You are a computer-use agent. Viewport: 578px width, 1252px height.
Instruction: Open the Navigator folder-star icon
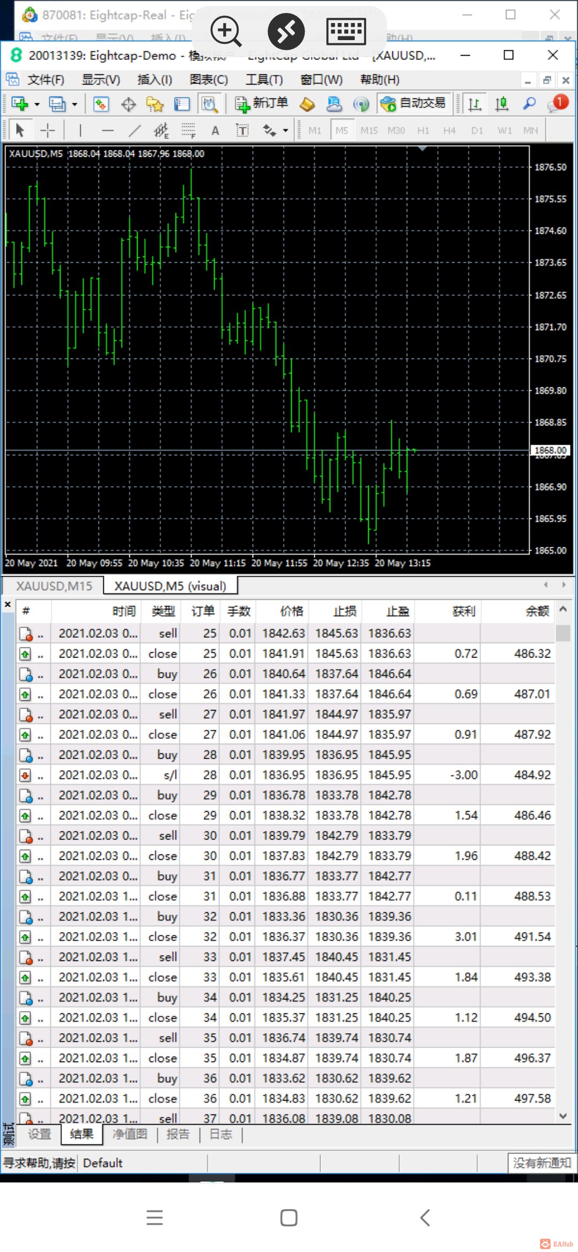coord(155,104)
